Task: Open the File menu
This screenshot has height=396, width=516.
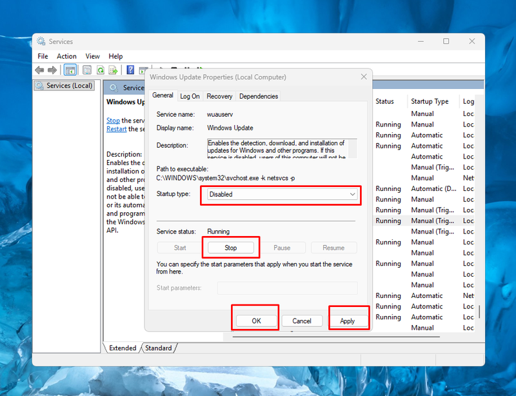Action: coord(43,56)
